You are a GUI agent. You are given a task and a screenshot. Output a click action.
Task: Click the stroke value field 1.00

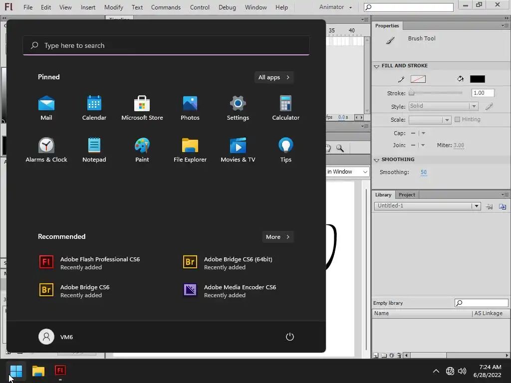point(483,93)
